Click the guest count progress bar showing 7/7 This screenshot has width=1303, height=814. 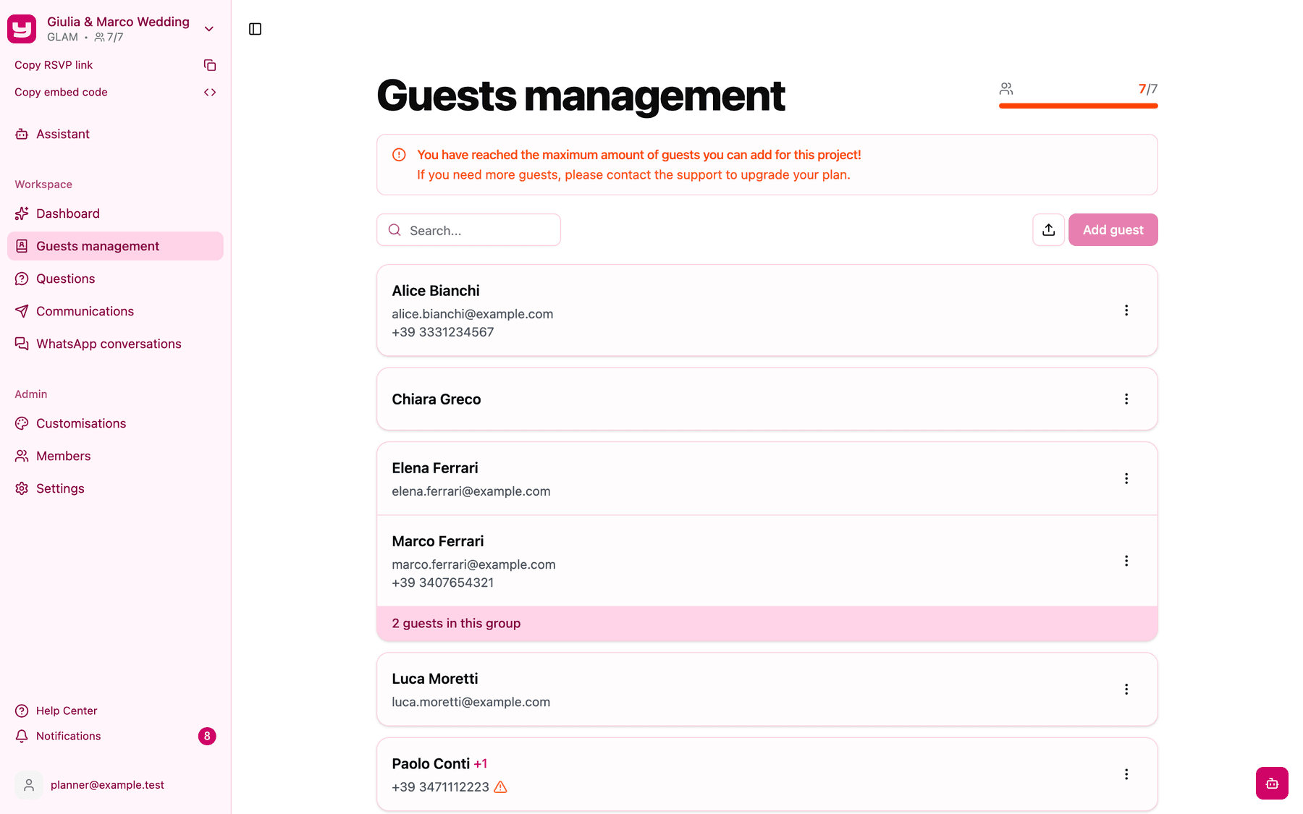pyautogui.click(x=1079, y=106)
